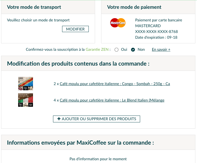Viewport: 197px width, 163px height.
Task: Open the Congo Sombah 250g product link
Action: [x=115, y=84]
